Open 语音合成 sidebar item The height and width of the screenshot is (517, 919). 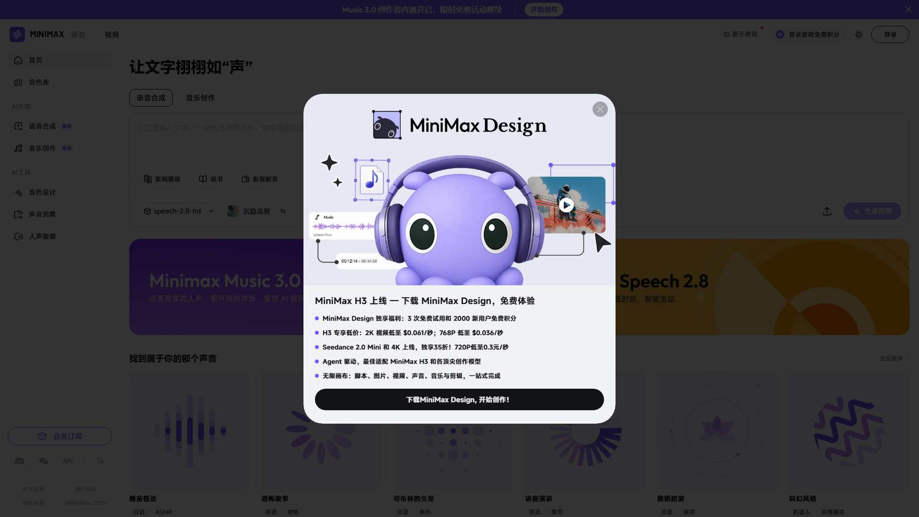point(60,126)
